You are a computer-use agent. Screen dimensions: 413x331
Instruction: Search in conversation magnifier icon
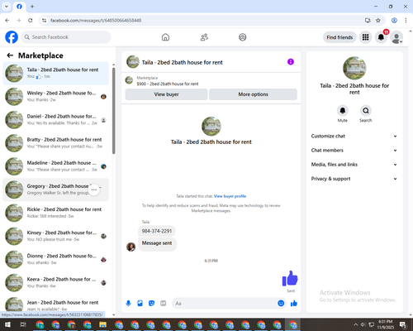(366, 111)
